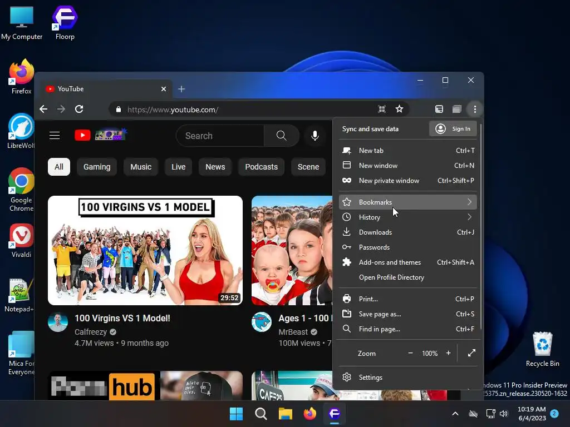Open the Windows Start menu

point(236,414)
